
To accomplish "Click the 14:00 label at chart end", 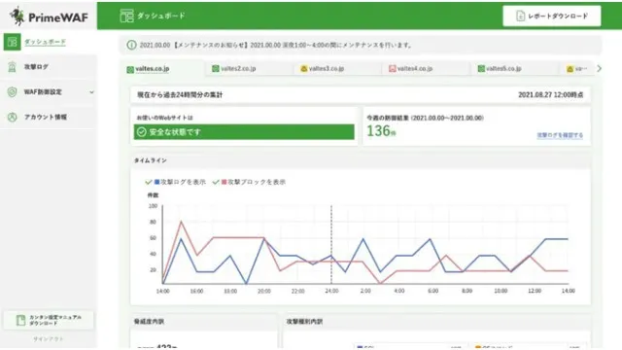I will [x=569, y=292].
